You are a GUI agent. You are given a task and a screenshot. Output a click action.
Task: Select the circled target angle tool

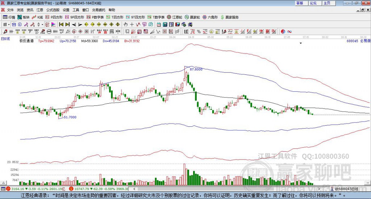74,31
